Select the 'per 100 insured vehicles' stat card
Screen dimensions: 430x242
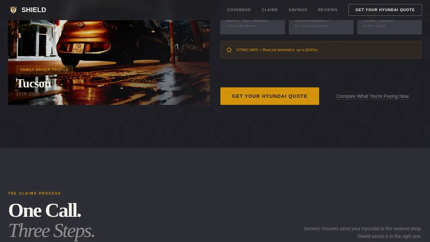tap(321, 27)
